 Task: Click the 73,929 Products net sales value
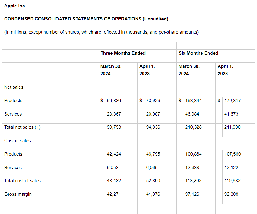(x=153, y=101)
